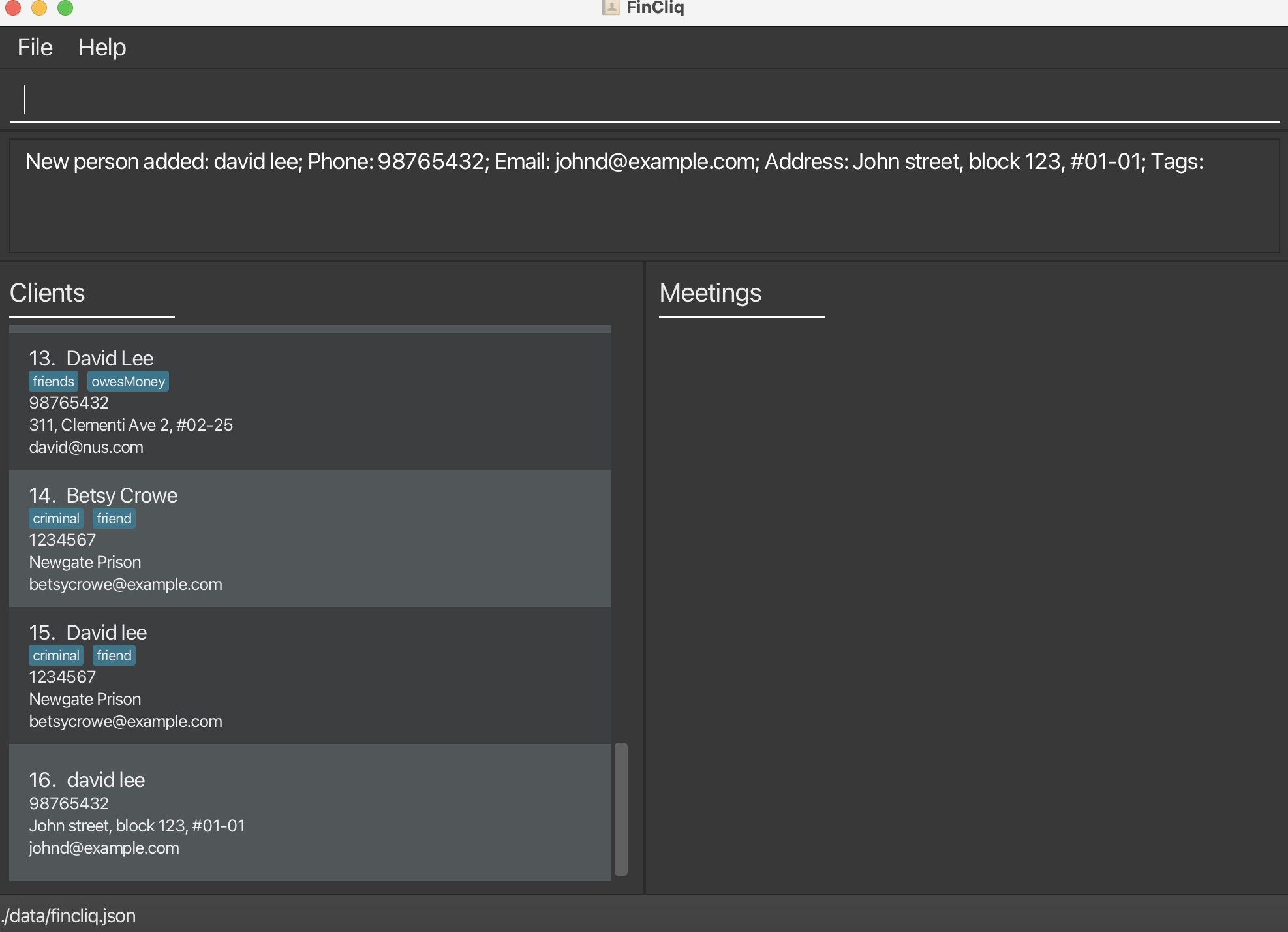Click the friends tag on client 13
This screenshot has height=932, width=1288.
(x=54, y=382)
